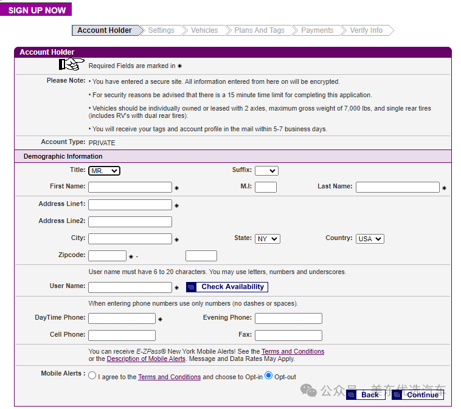Open the Payments step tab
This screenshot has width=461, height=409.
click(317, 30)
